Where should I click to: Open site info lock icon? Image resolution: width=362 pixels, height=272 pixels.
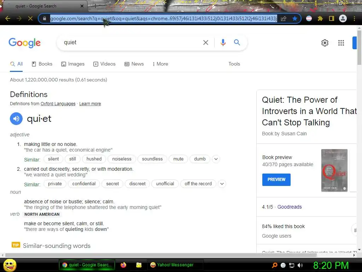45,18
